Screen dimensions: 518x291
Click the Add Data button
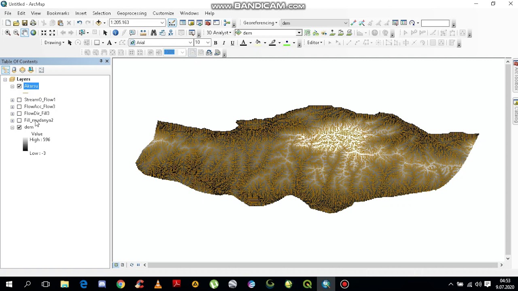point(98,23)
